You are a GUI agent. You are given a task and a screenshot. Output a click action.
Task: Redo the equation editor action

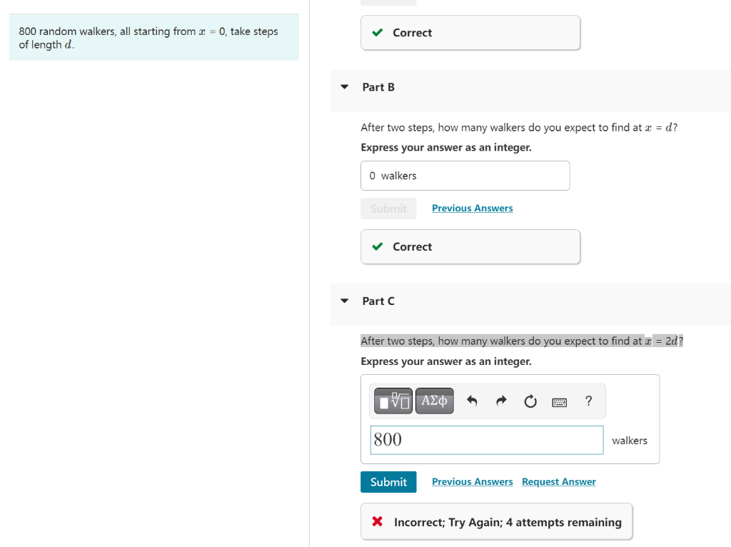point(501,401)
